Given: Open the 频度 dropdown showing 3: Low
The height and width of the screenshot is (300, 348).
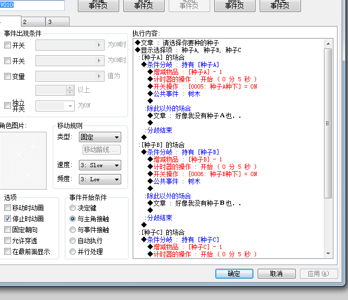Looking at the screenshot, I should pos(100,179).
